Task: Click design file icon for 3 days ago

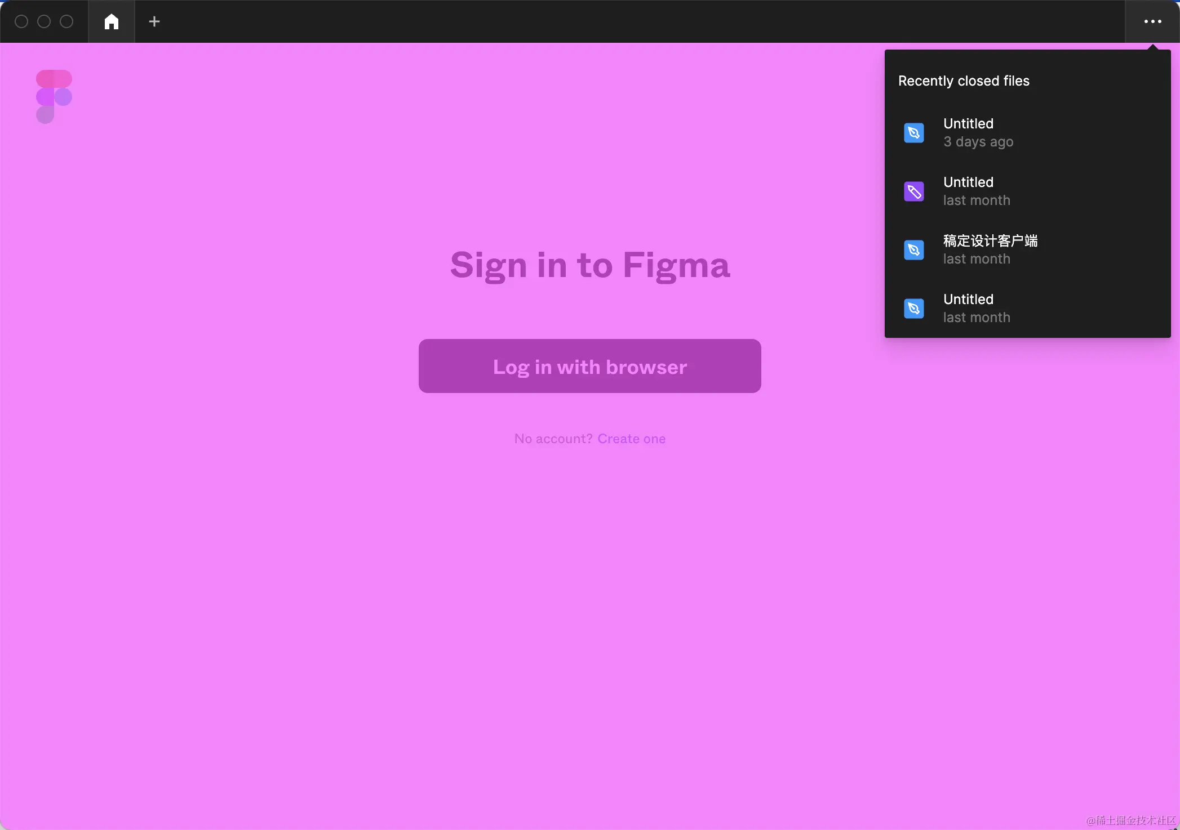Action: coord(913,133)
